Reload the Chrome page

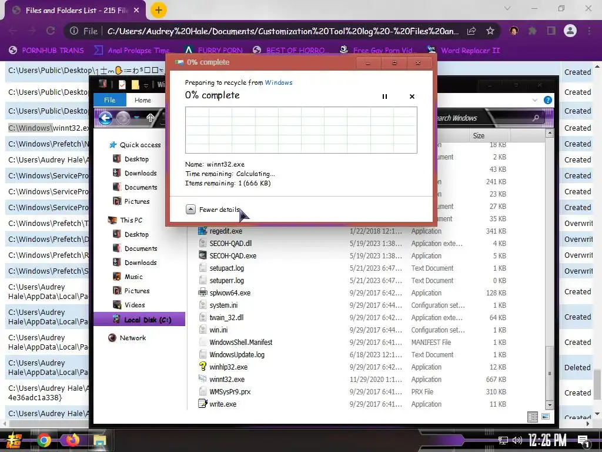(x=51, y=31)
